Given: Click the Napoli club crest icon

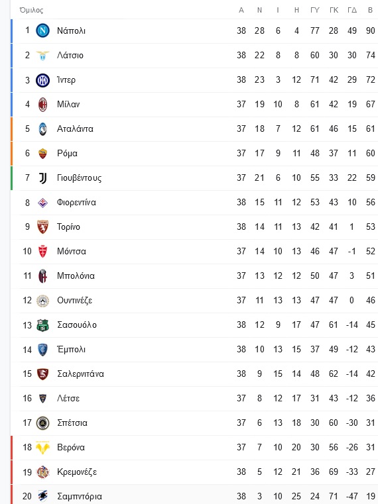Looking at the screenshot, I should click(42, 30).
